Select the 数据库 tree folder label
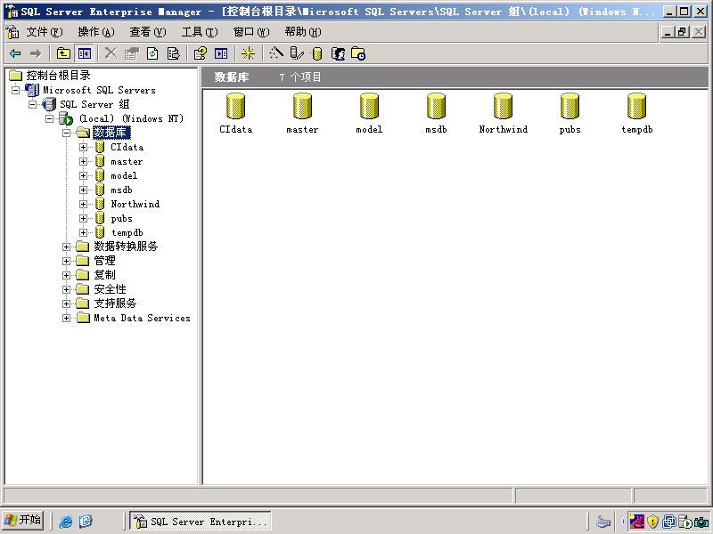The image size is (713, 534). (x=111, y=133)
